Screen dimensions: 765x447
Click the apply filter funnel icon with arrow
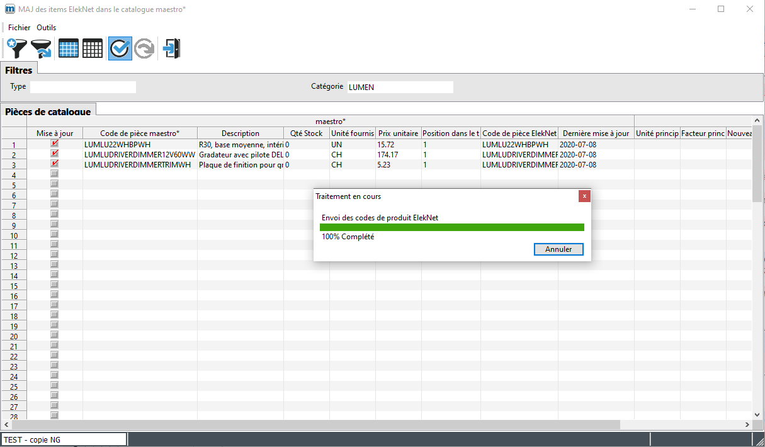(42, 48)
